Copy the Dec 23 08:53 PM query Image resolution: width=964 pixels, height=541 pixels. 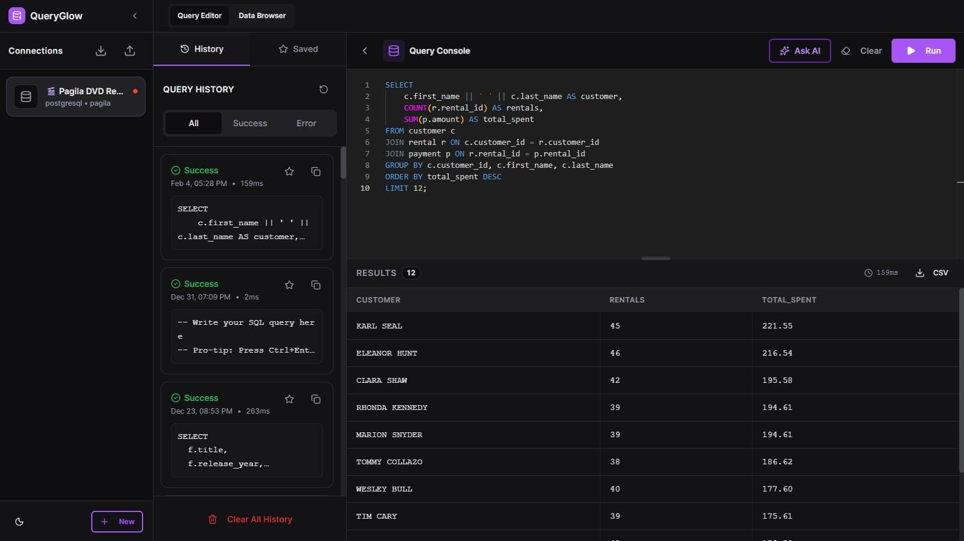316,399
